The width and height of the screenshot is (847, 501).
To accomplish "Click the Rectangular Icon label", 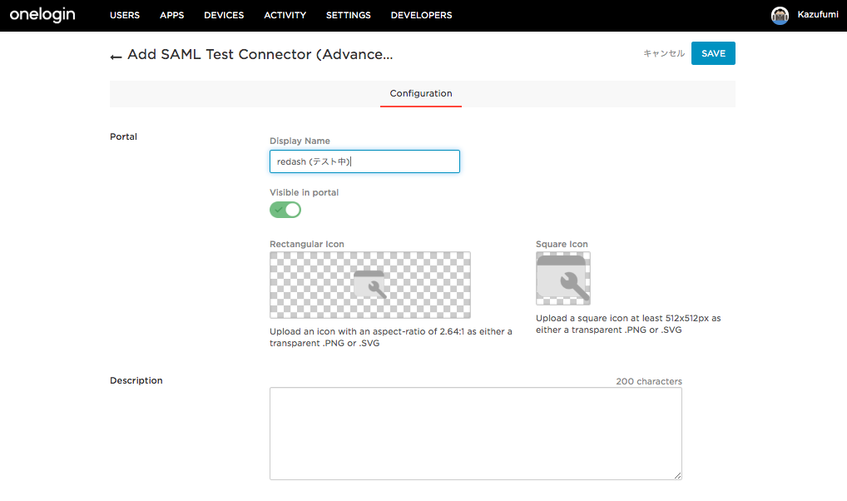I will (307, 244).
